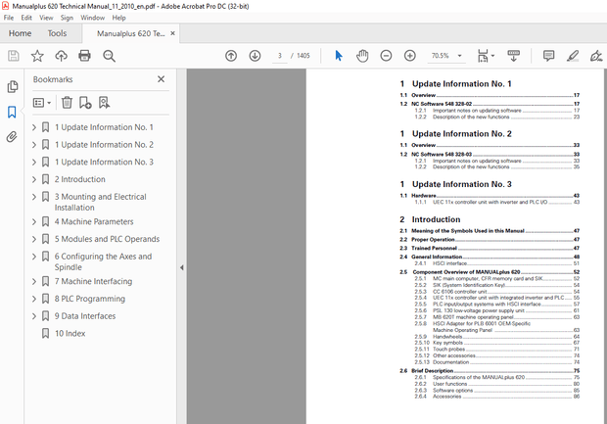Click the fit page scrolling mode icon
This screenshot has height=424, width=607.
coord(483,56)
